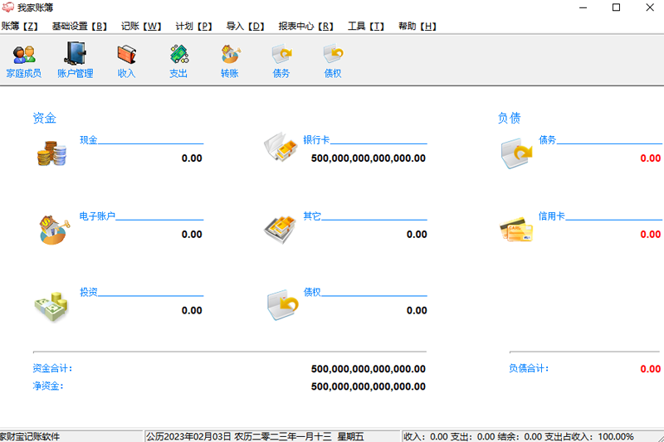Open the 账簿【Z】 menu
This screenshot has width=664, height=442.
(21, 26)
